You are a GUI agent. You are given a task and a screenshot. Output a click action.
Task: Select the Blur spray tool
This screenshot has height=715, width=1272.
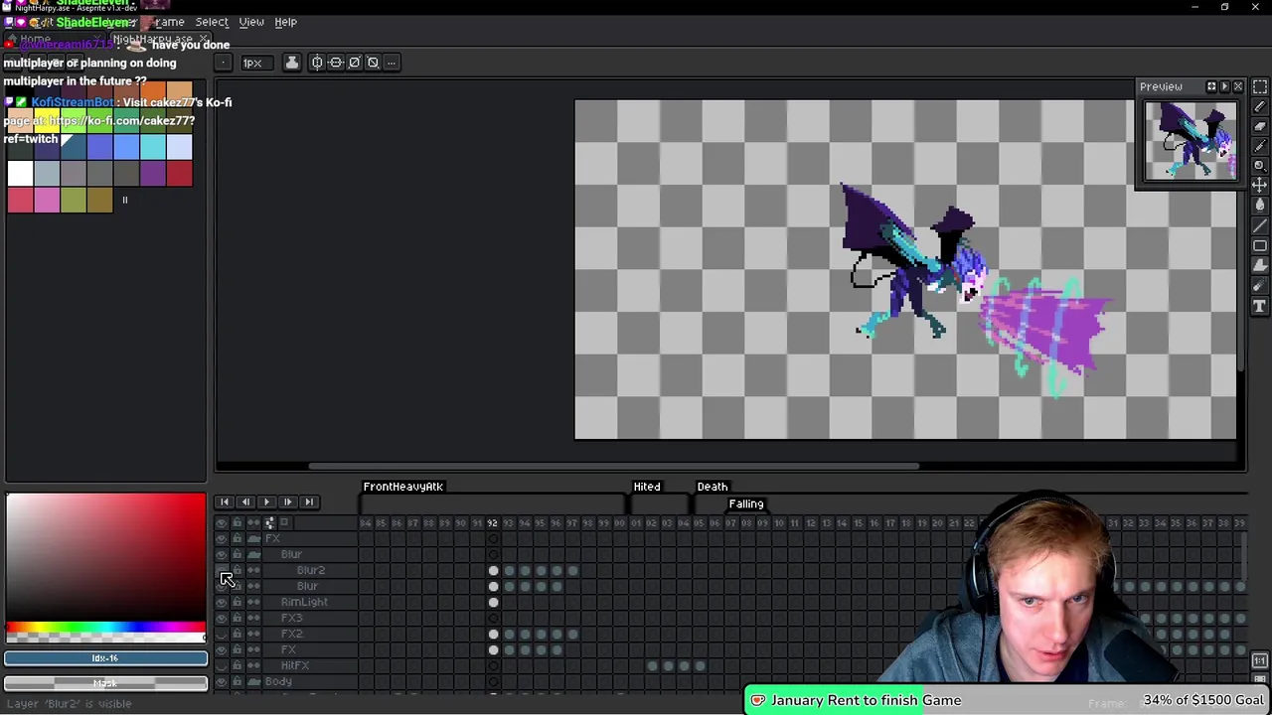click(x=1259, y=286)
